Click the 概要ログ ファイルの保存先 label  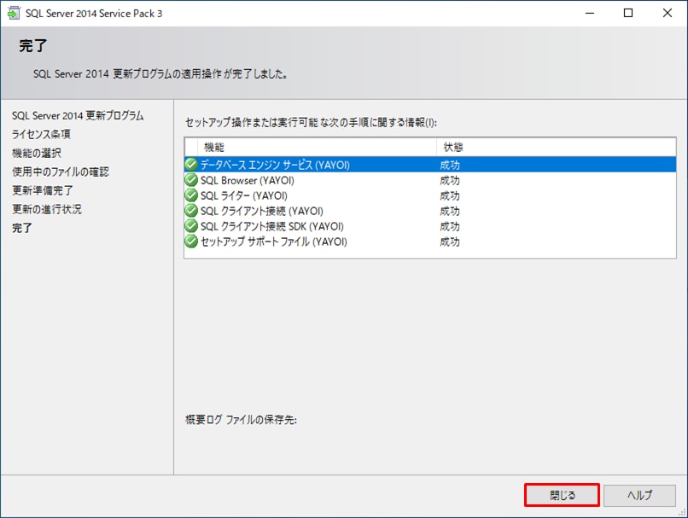241,420
